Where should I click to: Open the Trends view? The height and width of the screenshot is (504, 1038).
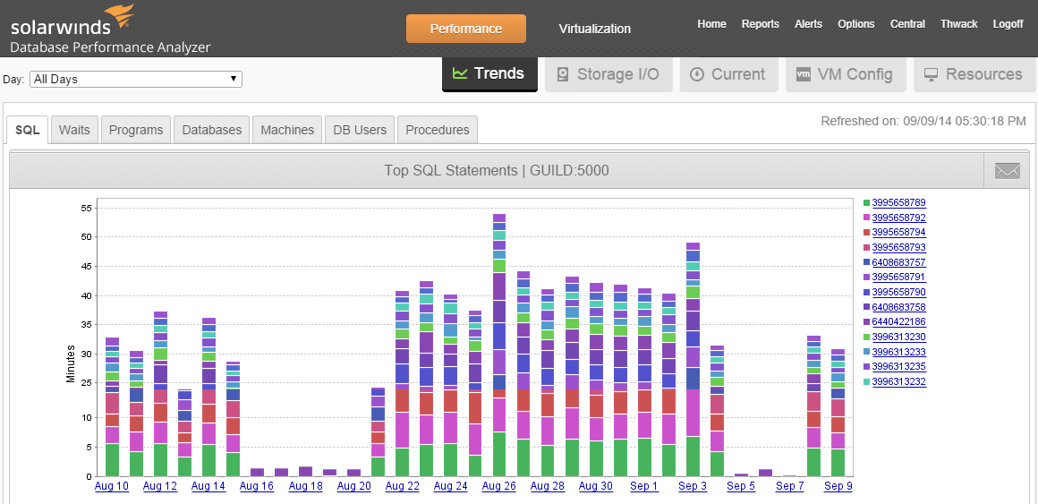pyautogui.click(x=489, y=74)
